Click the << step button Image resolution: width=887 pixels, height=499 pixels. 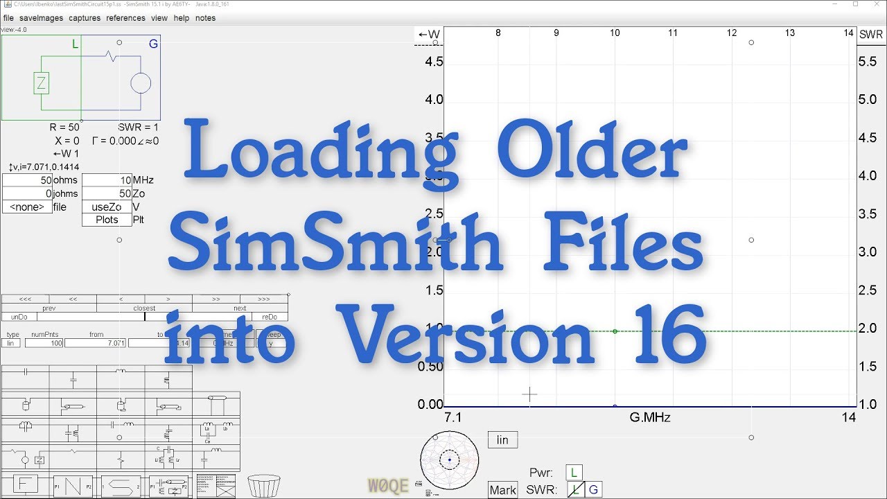[73, 299]
